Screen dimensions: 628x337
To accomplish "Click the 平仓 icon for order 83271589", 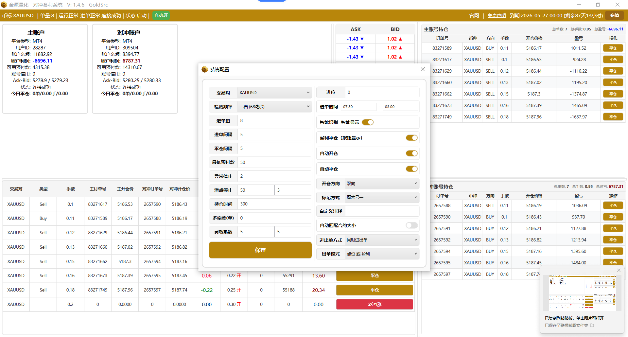I will [x=613, y=48].
